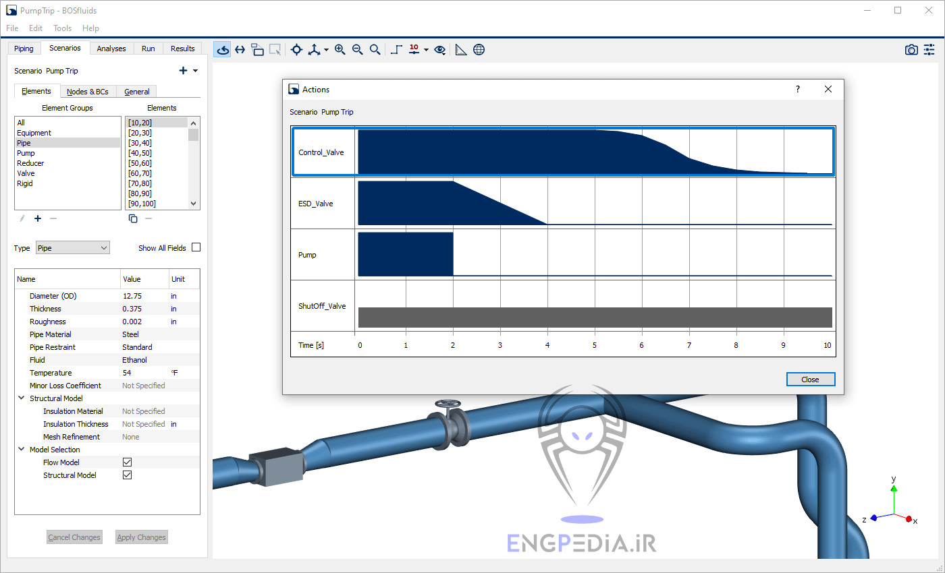The width and height of the screenshot is (945, 573).
Task: Click the camera snapshot icon
Action: coord(911,50)
